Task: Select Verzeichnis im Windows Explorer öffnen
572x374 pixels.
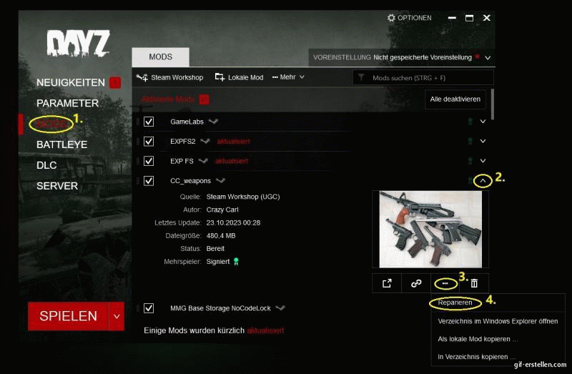Action: (498, 322)
